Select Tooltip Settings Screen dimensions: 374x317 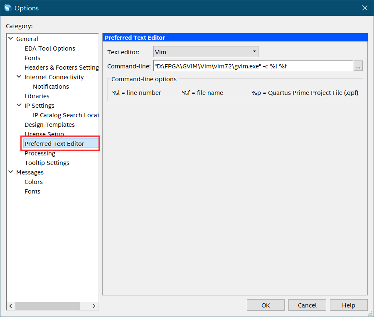[47, 163]
